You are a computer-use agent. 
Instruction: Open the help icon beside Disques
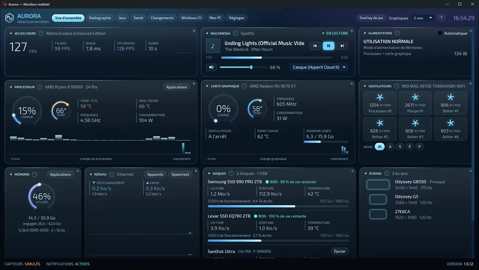231,173
